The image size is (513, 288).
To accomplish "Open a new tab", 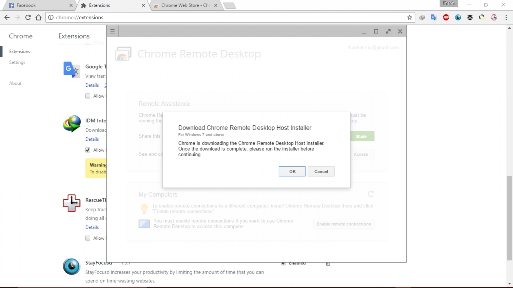I will (x=229, y=5).
